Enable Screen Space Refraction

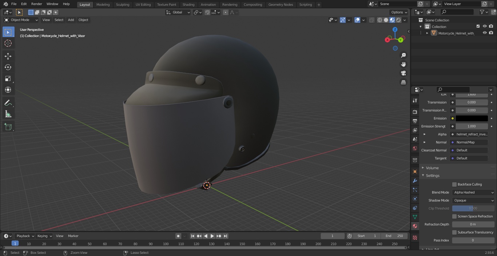pyautogui.click(x=454, y=216)
